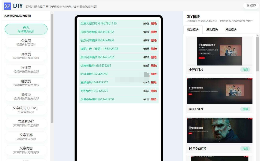Delete 专题模块1663425275
Image resolution: width=260 pixels, height=166 pixels.
click(x=154, y=91)
